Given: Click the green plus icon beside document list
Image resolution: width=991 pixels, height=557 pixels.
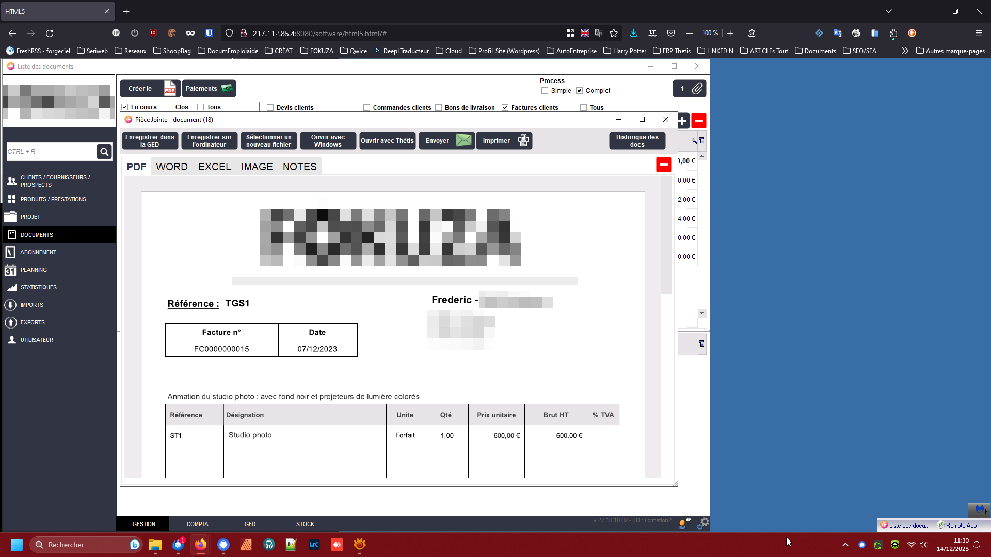Looking at the screenshot, I should [682, 121].
